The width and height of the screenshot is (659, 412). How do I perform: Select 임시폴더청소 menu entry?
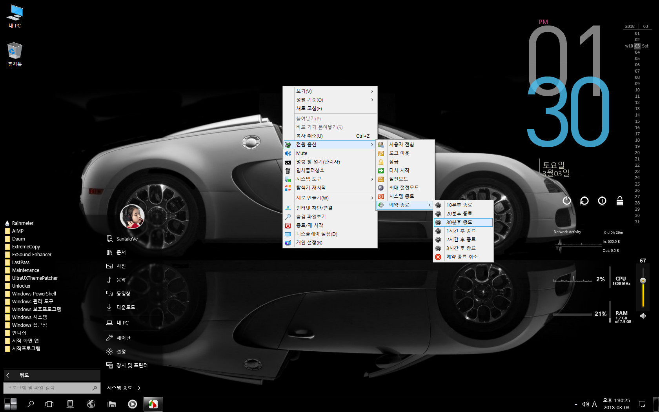coord(330,170)
